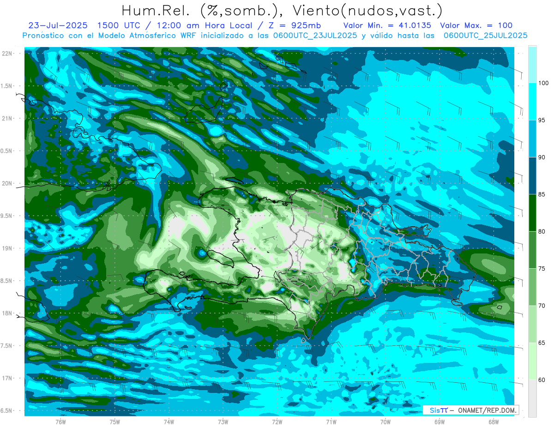
Task: Click the '69W' longitude label
Action: coord(440,422)
